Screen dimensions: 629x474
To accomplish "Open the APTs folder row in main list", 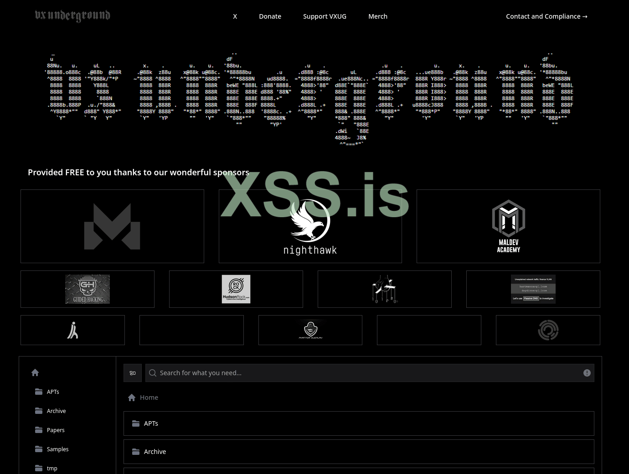I will pyautogui.click(x=359, y=423).
